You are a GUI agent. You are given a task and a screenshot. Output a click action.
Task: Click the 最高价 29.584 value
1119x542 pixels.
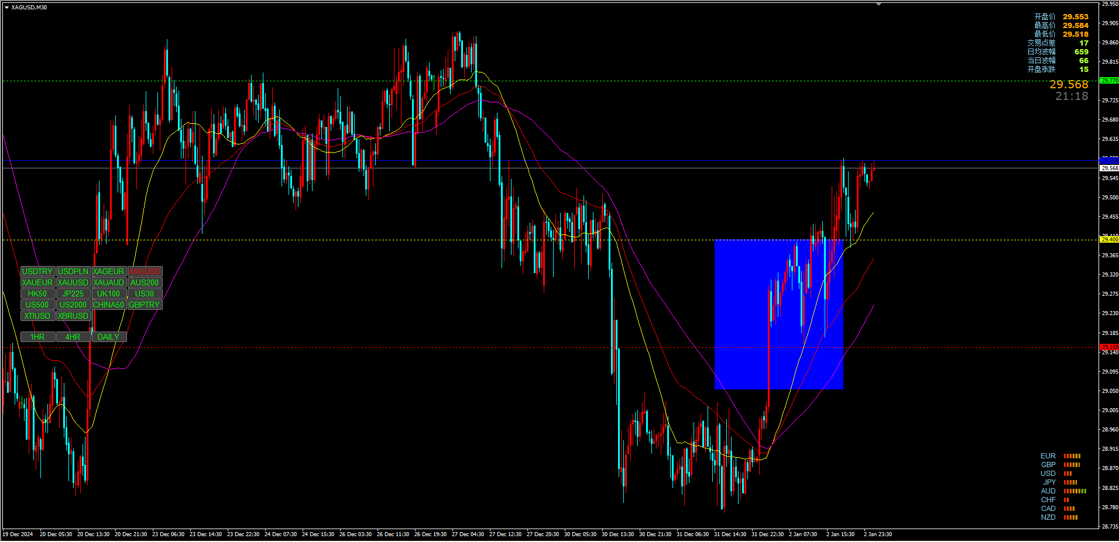point(1076,26)
